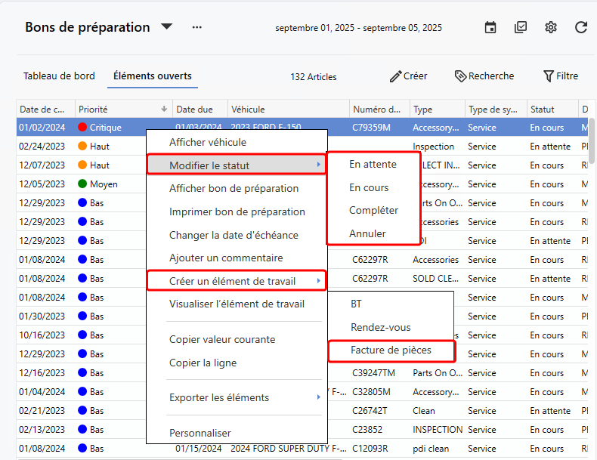Expand the Modifier le statut submenu
Image resolution: width=597 pixels, height=460 pixels.
click(x=236, y=165)
